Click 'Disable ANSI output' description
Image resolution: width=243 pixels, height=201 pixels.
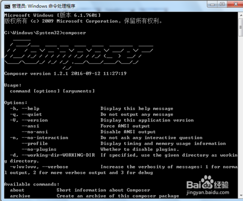128,132
